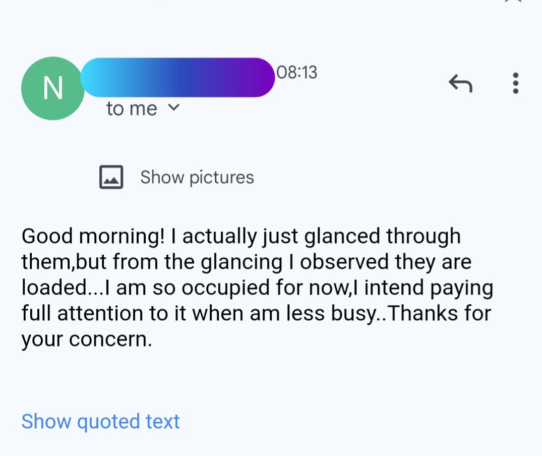Reply using the curved arrow icon
Screen dimensions: 542x456
[460, 83]
